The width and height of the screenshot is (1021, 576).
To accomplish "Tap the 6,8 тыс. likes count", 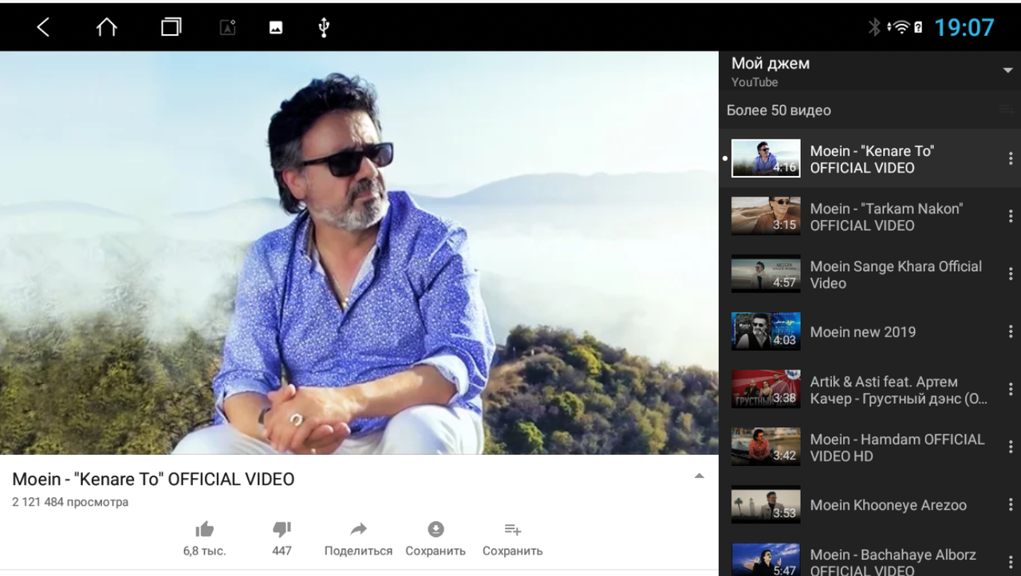I will (205, 551).
